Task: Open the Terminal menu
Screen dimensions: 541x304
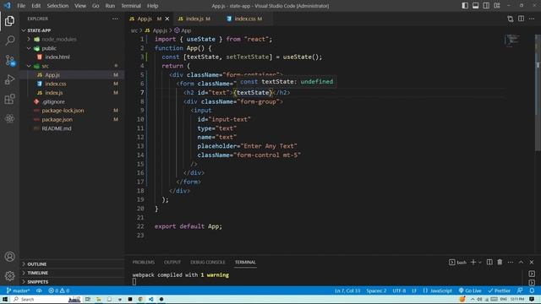Action: coord(131,6)
